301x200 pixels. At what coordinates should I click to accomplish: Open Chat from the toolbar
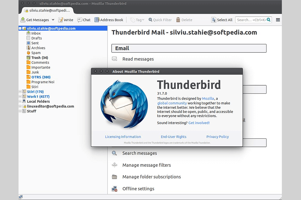(x=84, y=20)
